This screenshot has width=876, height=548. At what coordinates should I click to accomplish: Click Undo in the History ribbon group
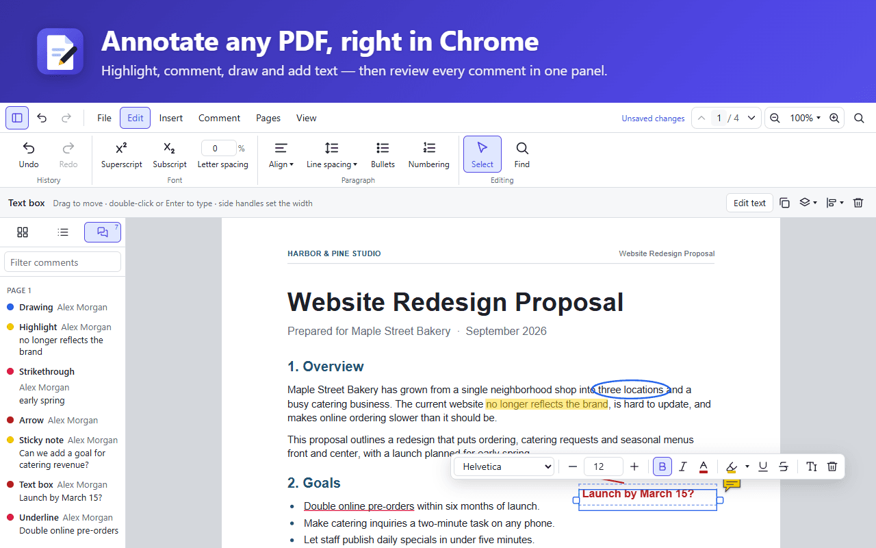[x=29, y=154]
